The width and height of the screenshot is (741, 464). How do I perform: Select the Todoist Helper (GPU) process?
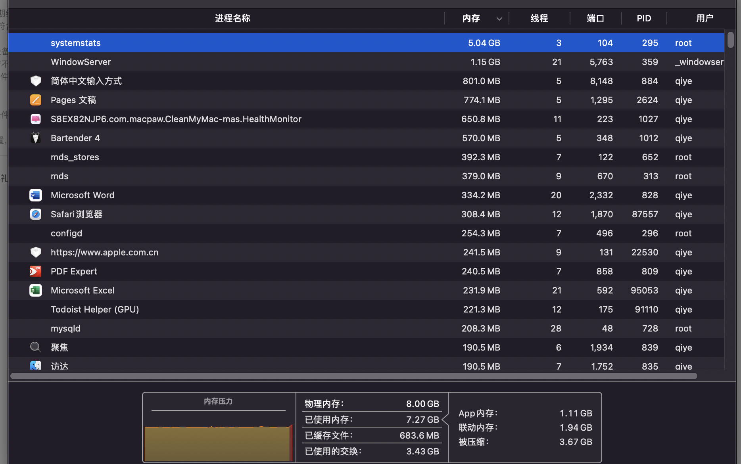95,309
